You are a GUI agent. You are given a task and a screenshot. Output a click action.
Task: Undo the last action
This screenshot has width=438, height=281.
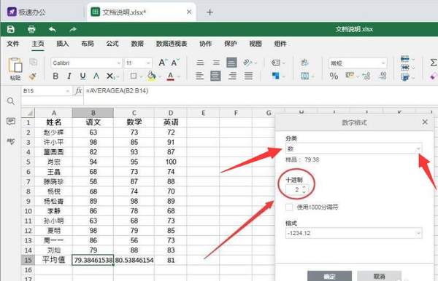point(53,29)
